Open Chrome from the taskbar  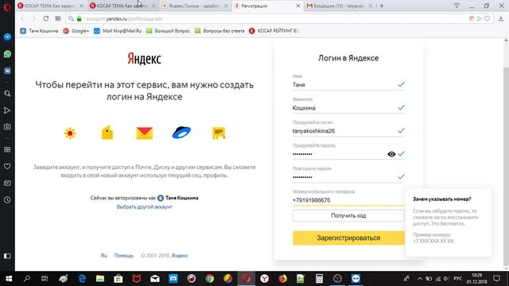tap(210, 279)
